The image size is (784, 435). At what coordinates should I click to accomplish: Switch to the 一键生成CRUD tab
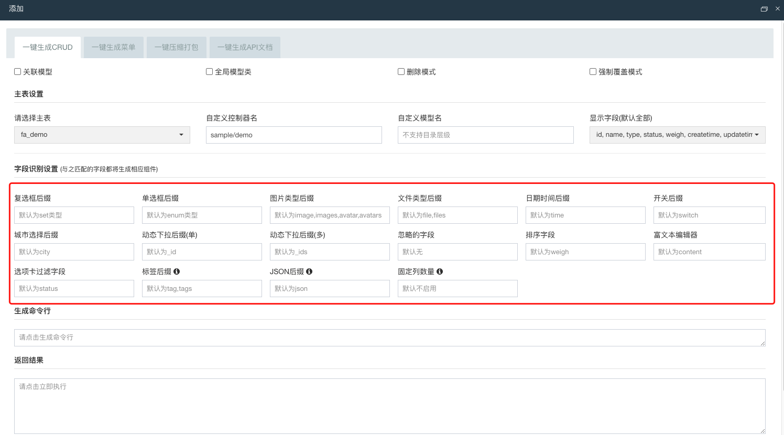(48, 47)
